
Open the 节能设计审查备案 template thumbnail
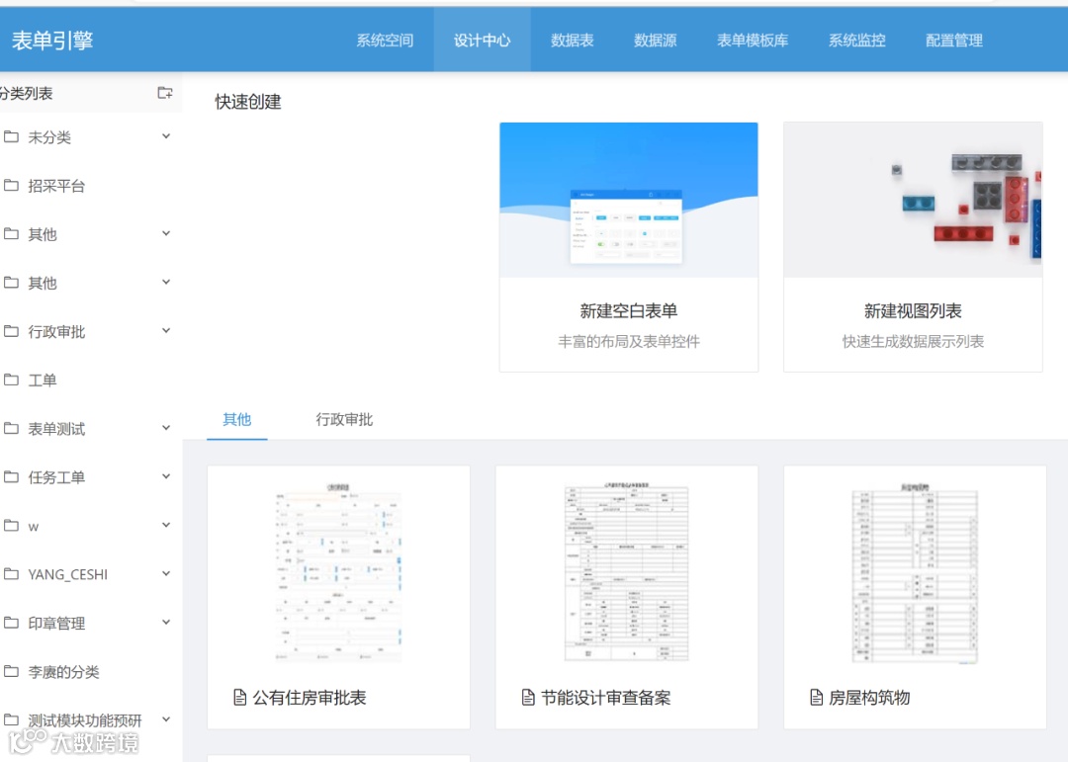click(x=627, y=572)
